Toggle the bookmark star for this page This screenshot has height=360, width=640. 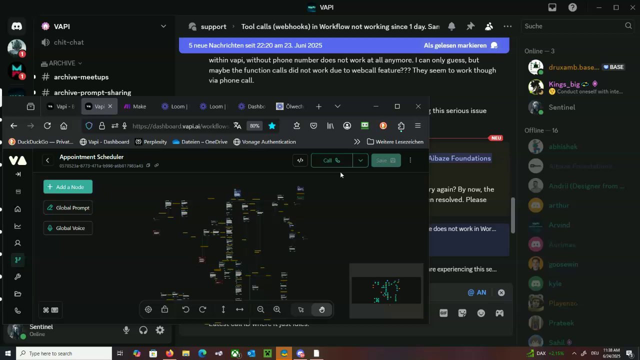pos(272,126)
